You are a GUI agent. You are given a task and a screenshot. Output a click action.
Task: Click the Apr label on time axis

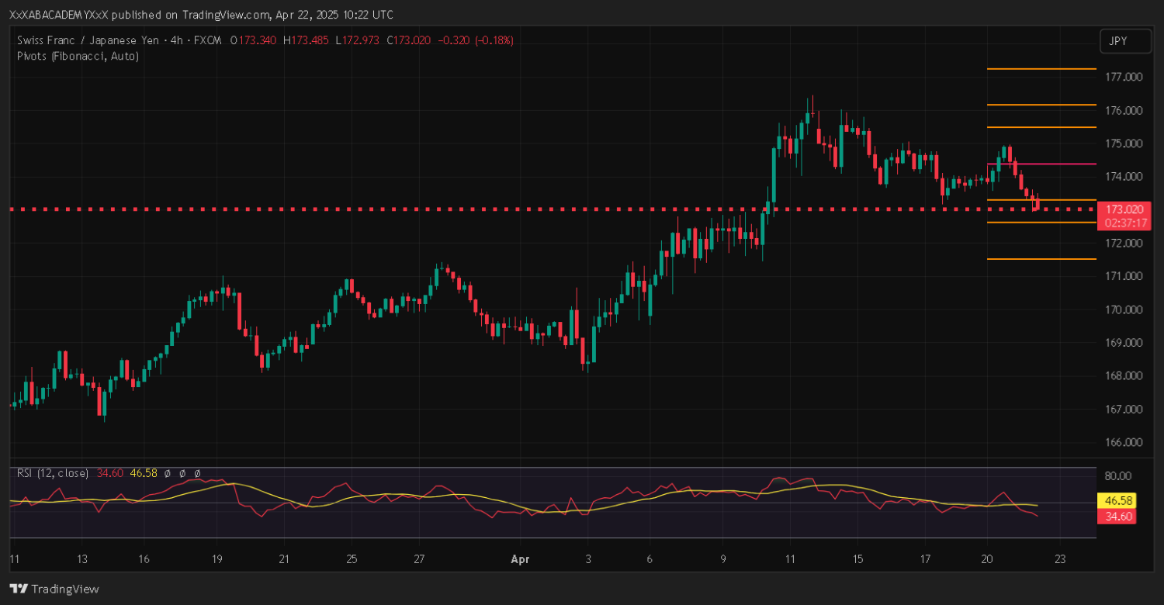(x=521, y=558)
